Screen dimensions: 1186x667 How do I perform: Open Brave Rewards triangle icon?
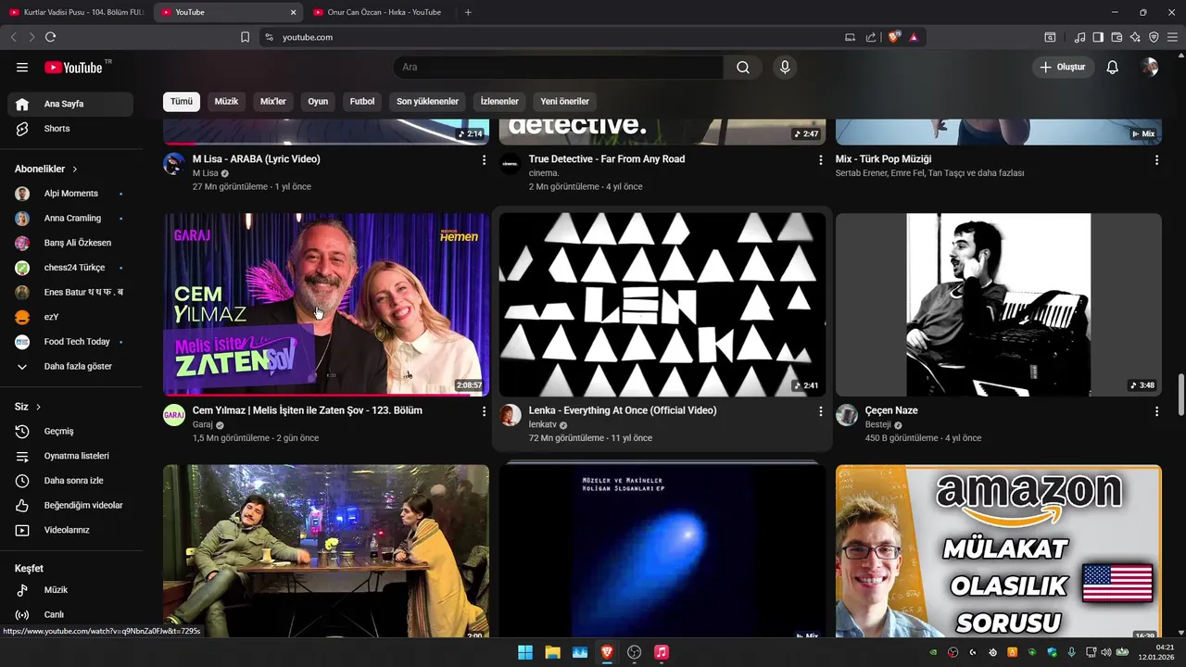point(914,37)
